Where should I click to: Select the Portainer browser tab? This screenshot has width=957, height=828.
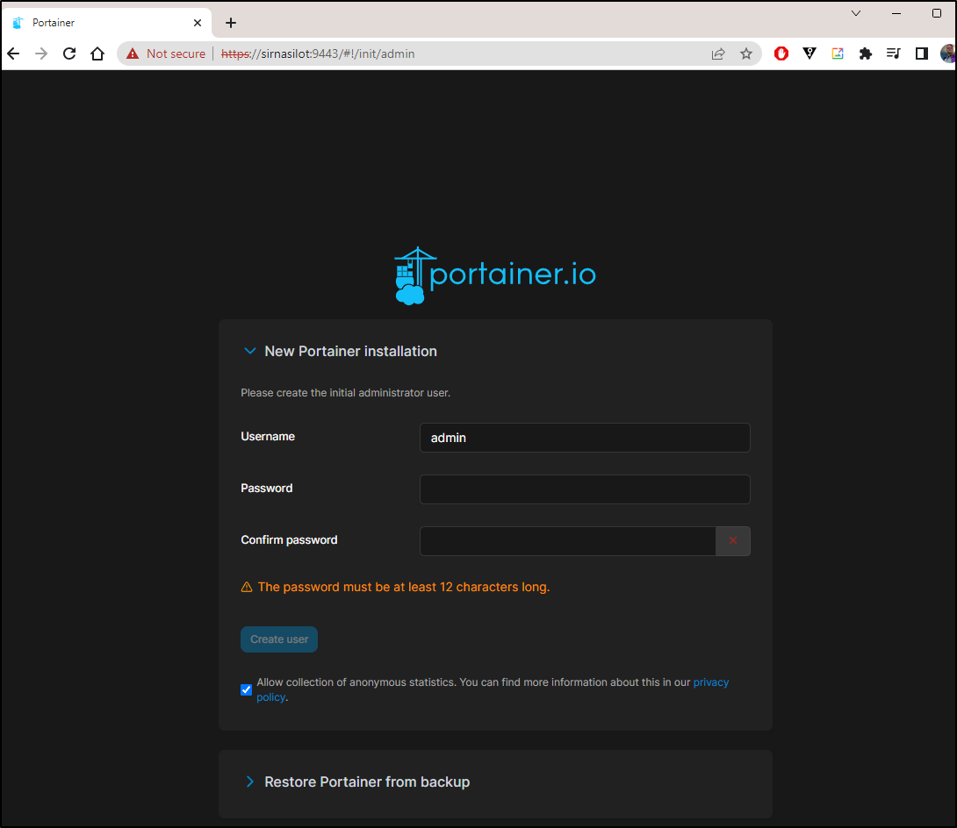coord(107,23)
